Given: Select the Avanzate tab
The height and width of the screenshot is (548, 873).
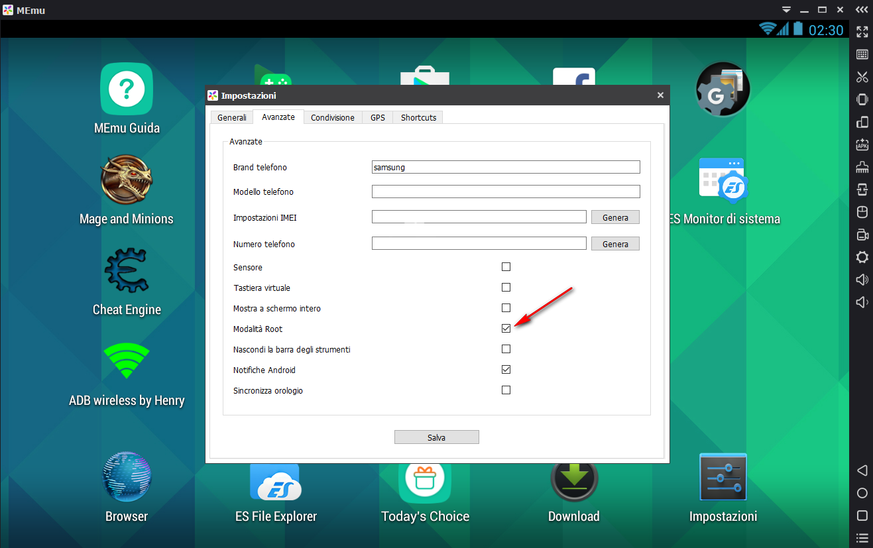Looking at the screenshot, I should point(278,117).
